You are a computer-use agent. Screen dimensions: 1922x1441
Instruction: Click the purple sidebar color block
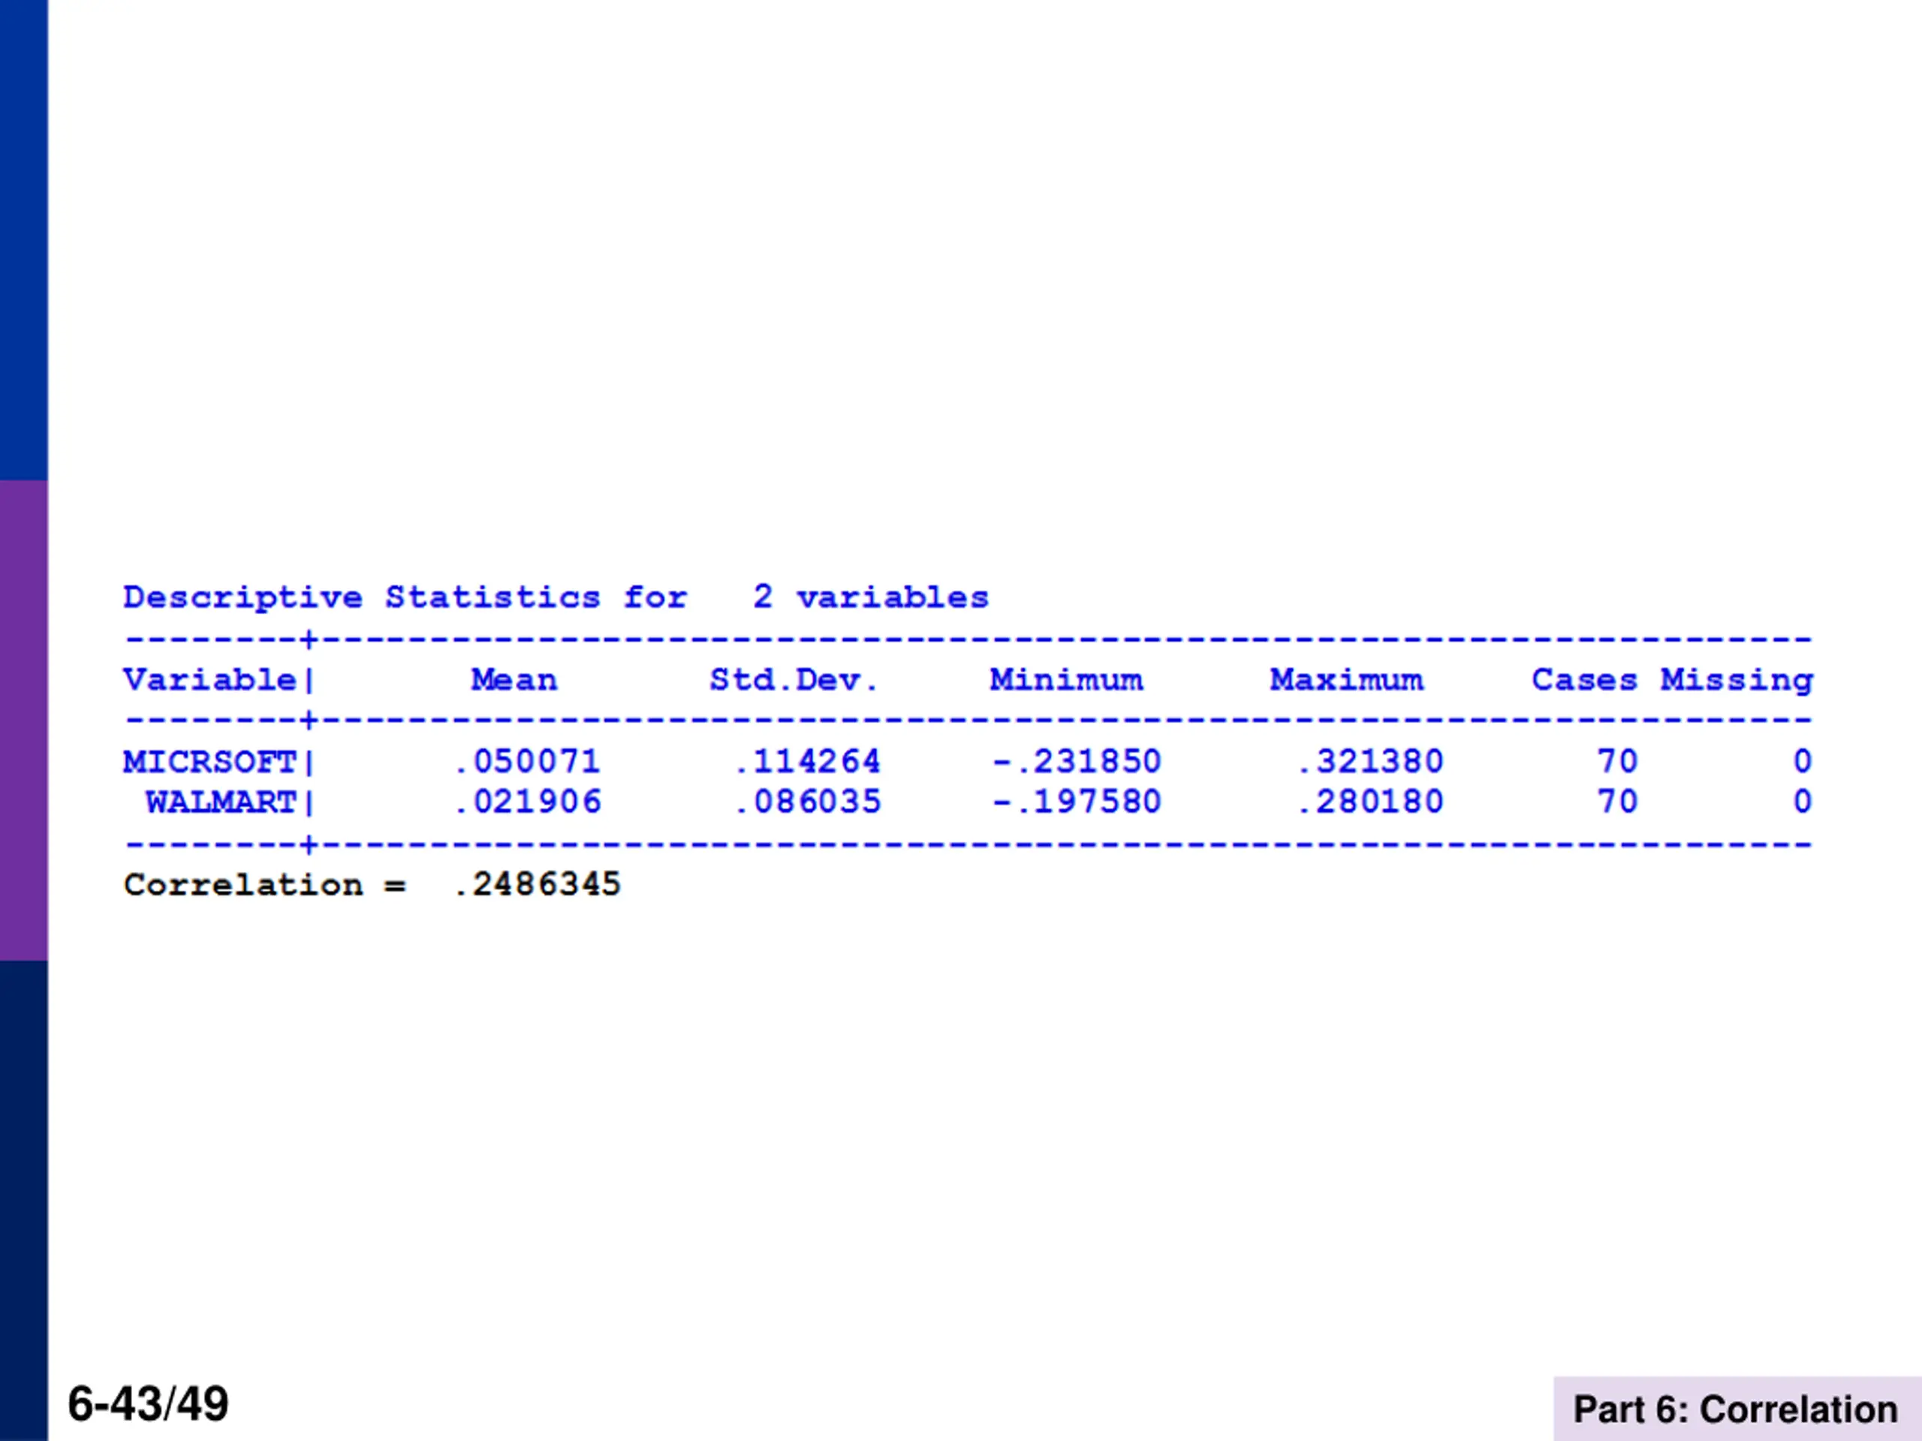pos(23,719)
